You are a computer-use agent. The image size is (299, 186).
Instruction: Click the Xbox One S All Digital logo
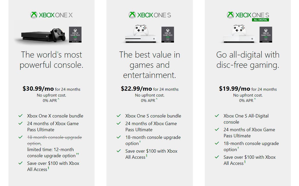tap(248, 16)
